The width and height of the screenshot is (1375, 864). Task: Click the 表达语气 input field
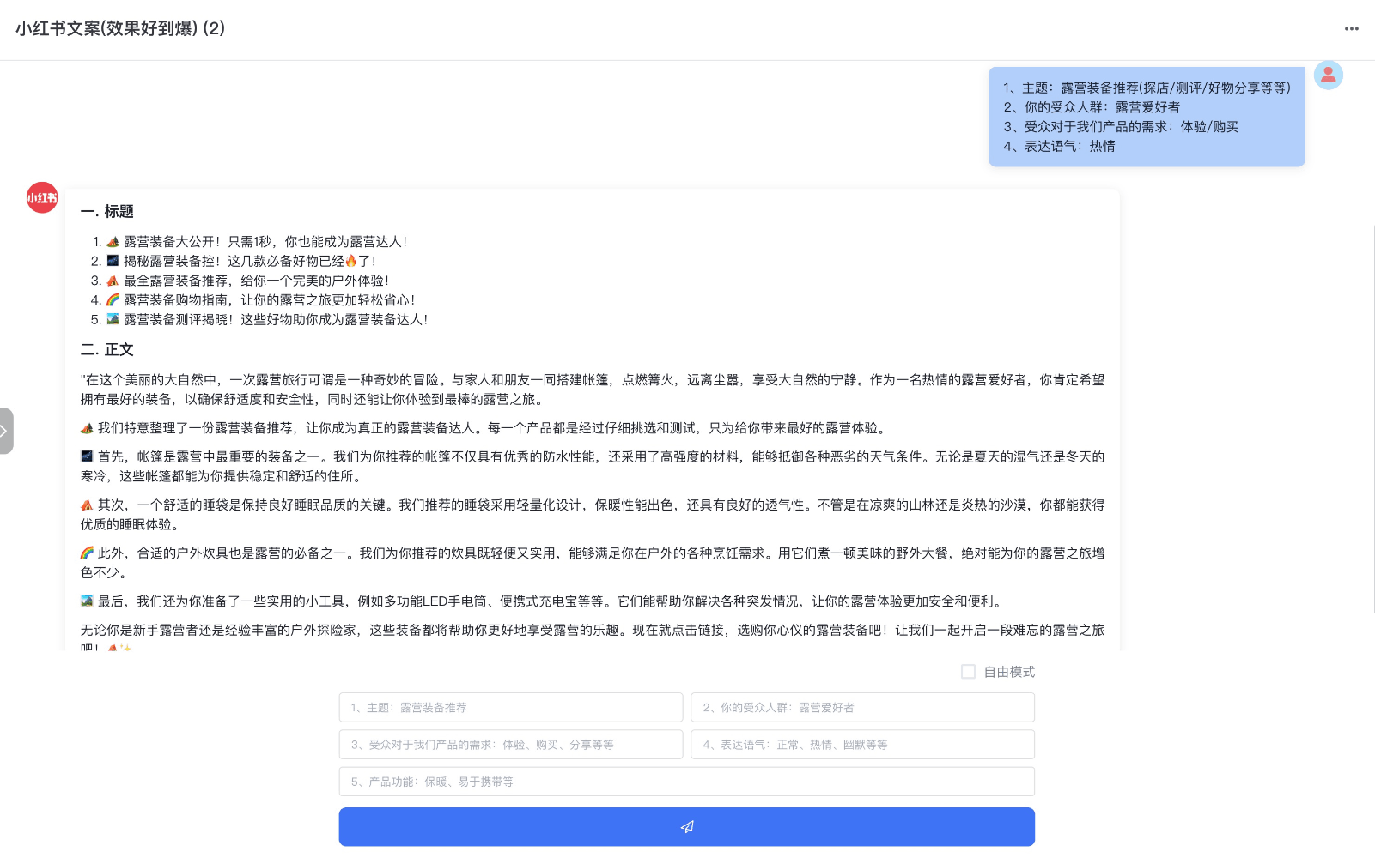coord(862,744)
